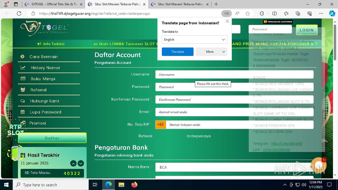
Task: Click the site info padlock icon
Action: 33,13
